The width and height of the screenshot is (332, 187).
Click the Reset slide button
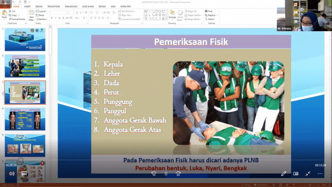40,15
